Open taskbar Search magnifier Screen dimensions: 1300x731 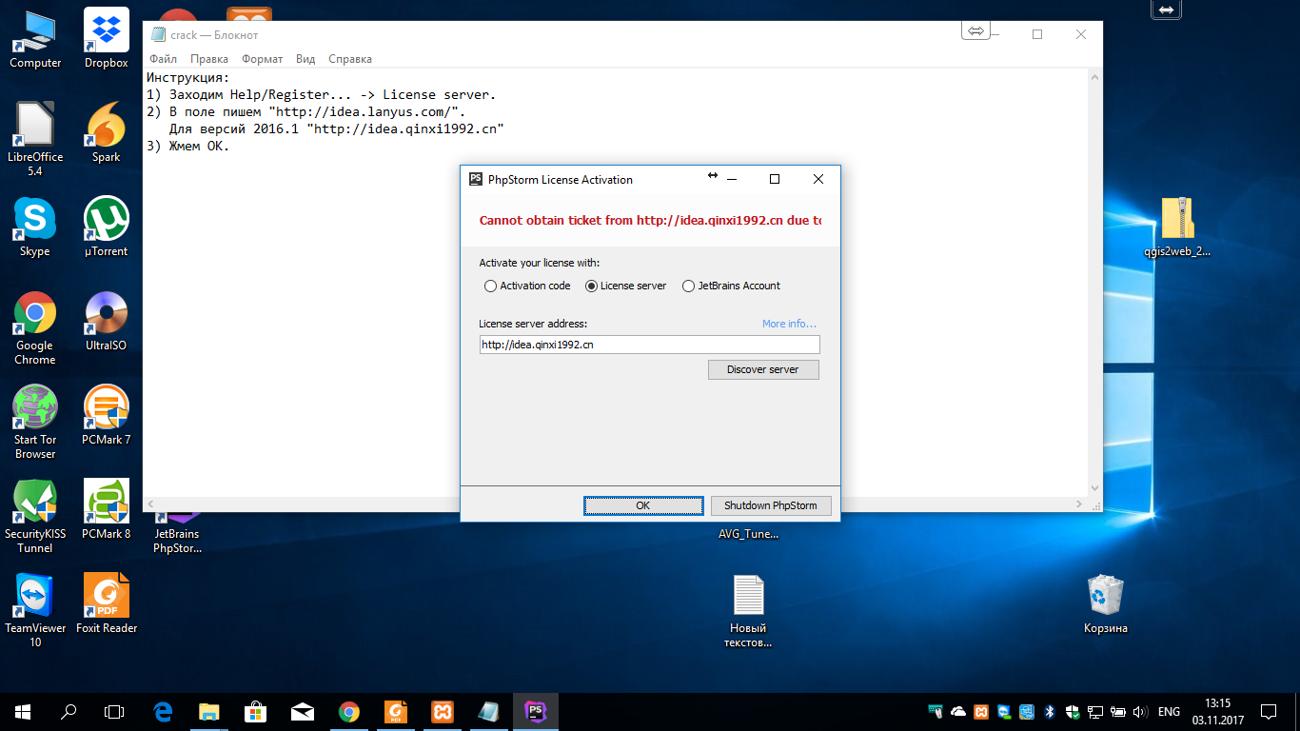pyautogui.click(x=69, y=711)
